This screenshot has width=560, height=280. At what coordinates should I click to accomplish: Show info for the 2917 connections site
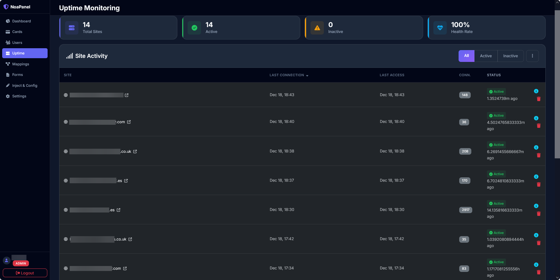(x=536, y=206)
